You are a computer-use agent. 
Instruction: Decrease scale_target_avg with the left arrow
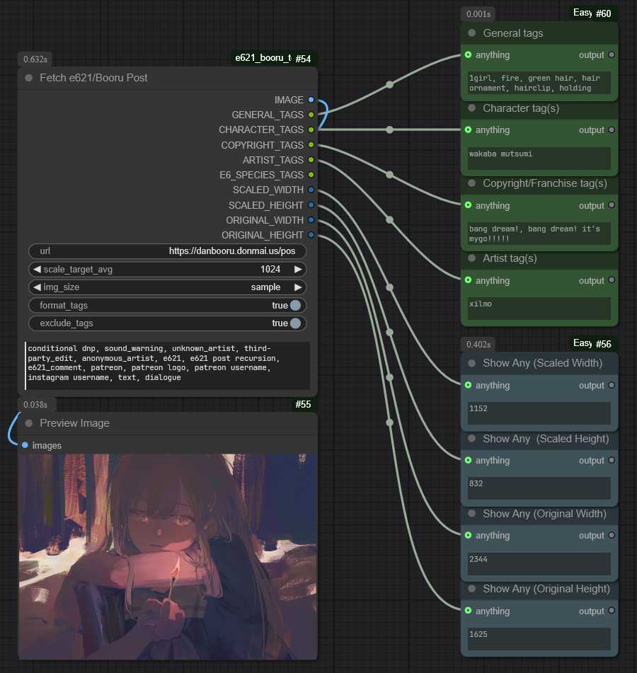coord(37,269)
